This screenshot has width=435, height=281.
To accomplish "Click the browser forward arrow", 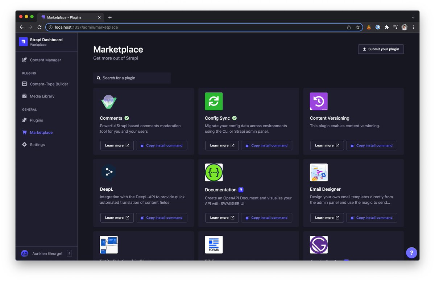I will click(30, 27).
